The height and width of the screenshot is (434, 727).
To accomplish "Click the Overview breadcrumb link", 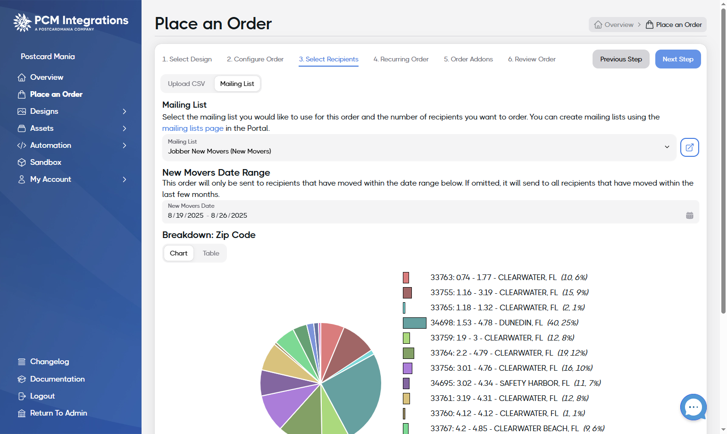I will [619, 25].
